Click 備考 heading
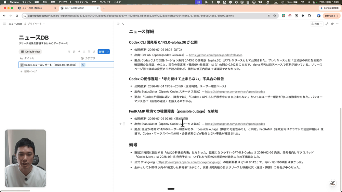Image resolution: width=342 pixels, height=192 pixels. [x=133, y=145]
